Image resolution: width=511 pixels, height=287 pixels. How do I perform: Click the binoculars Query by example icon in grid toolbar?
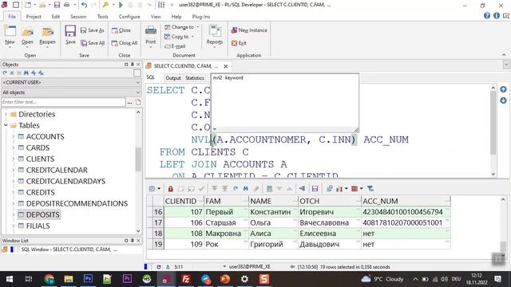click(x=246, y=189)
